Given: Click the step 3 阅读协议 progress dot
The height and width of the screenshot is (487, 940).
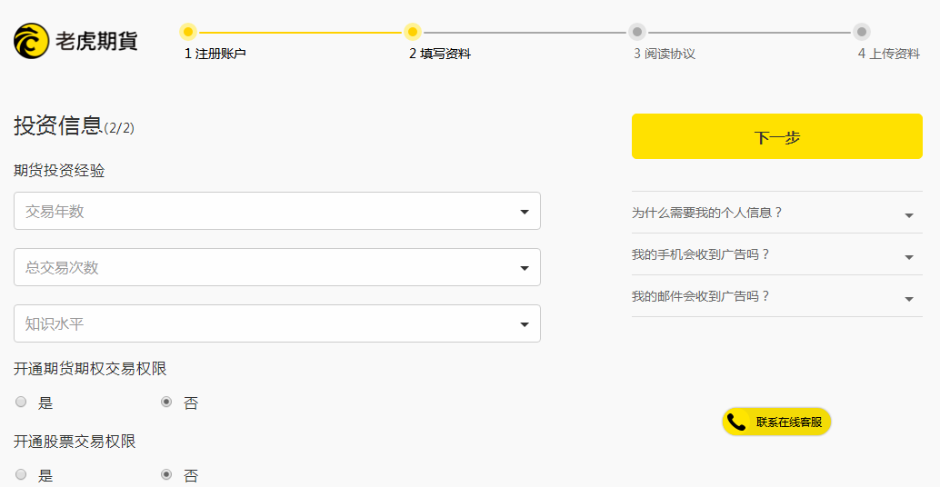Looking at the screenshot, I should coord(636,32).
